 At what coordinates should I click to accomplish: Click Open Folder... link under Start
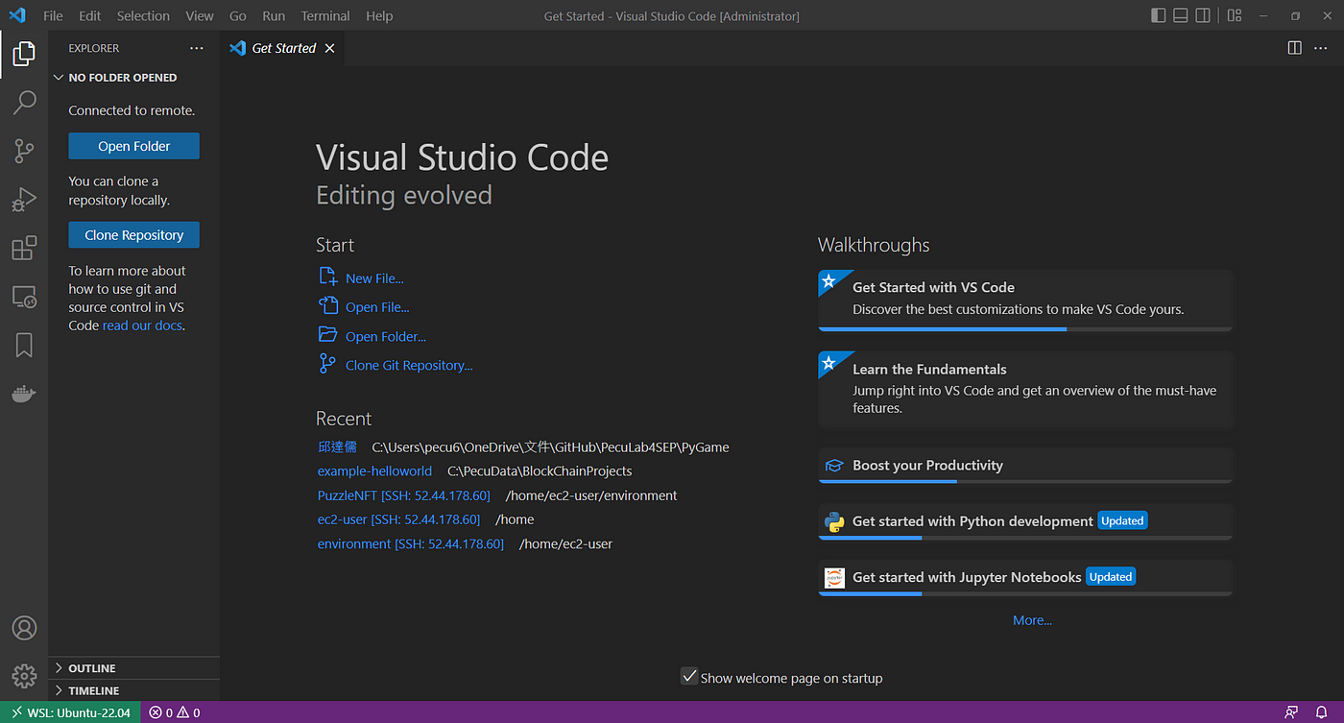(386, 336)
